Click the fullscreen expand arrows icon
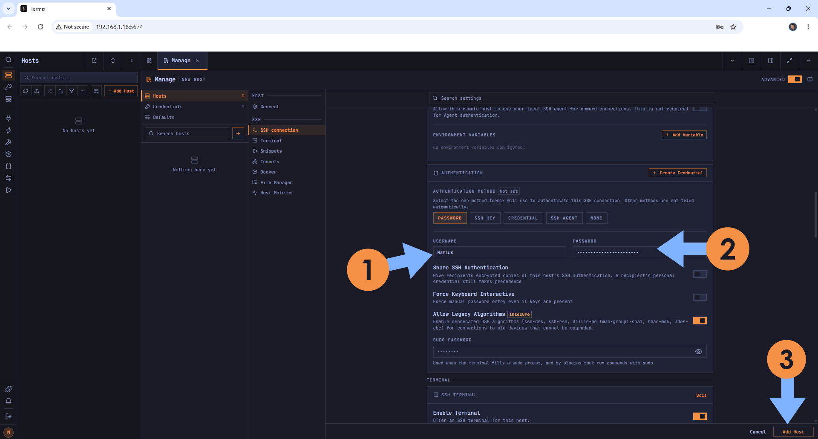 789,61
